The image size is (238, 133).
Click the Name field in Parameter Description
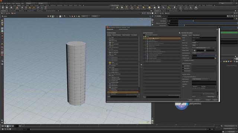click(x=204, y=38)
